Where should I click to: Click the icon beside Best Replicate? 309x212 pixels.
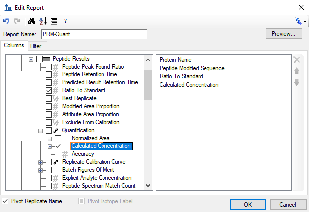point(56,99)
